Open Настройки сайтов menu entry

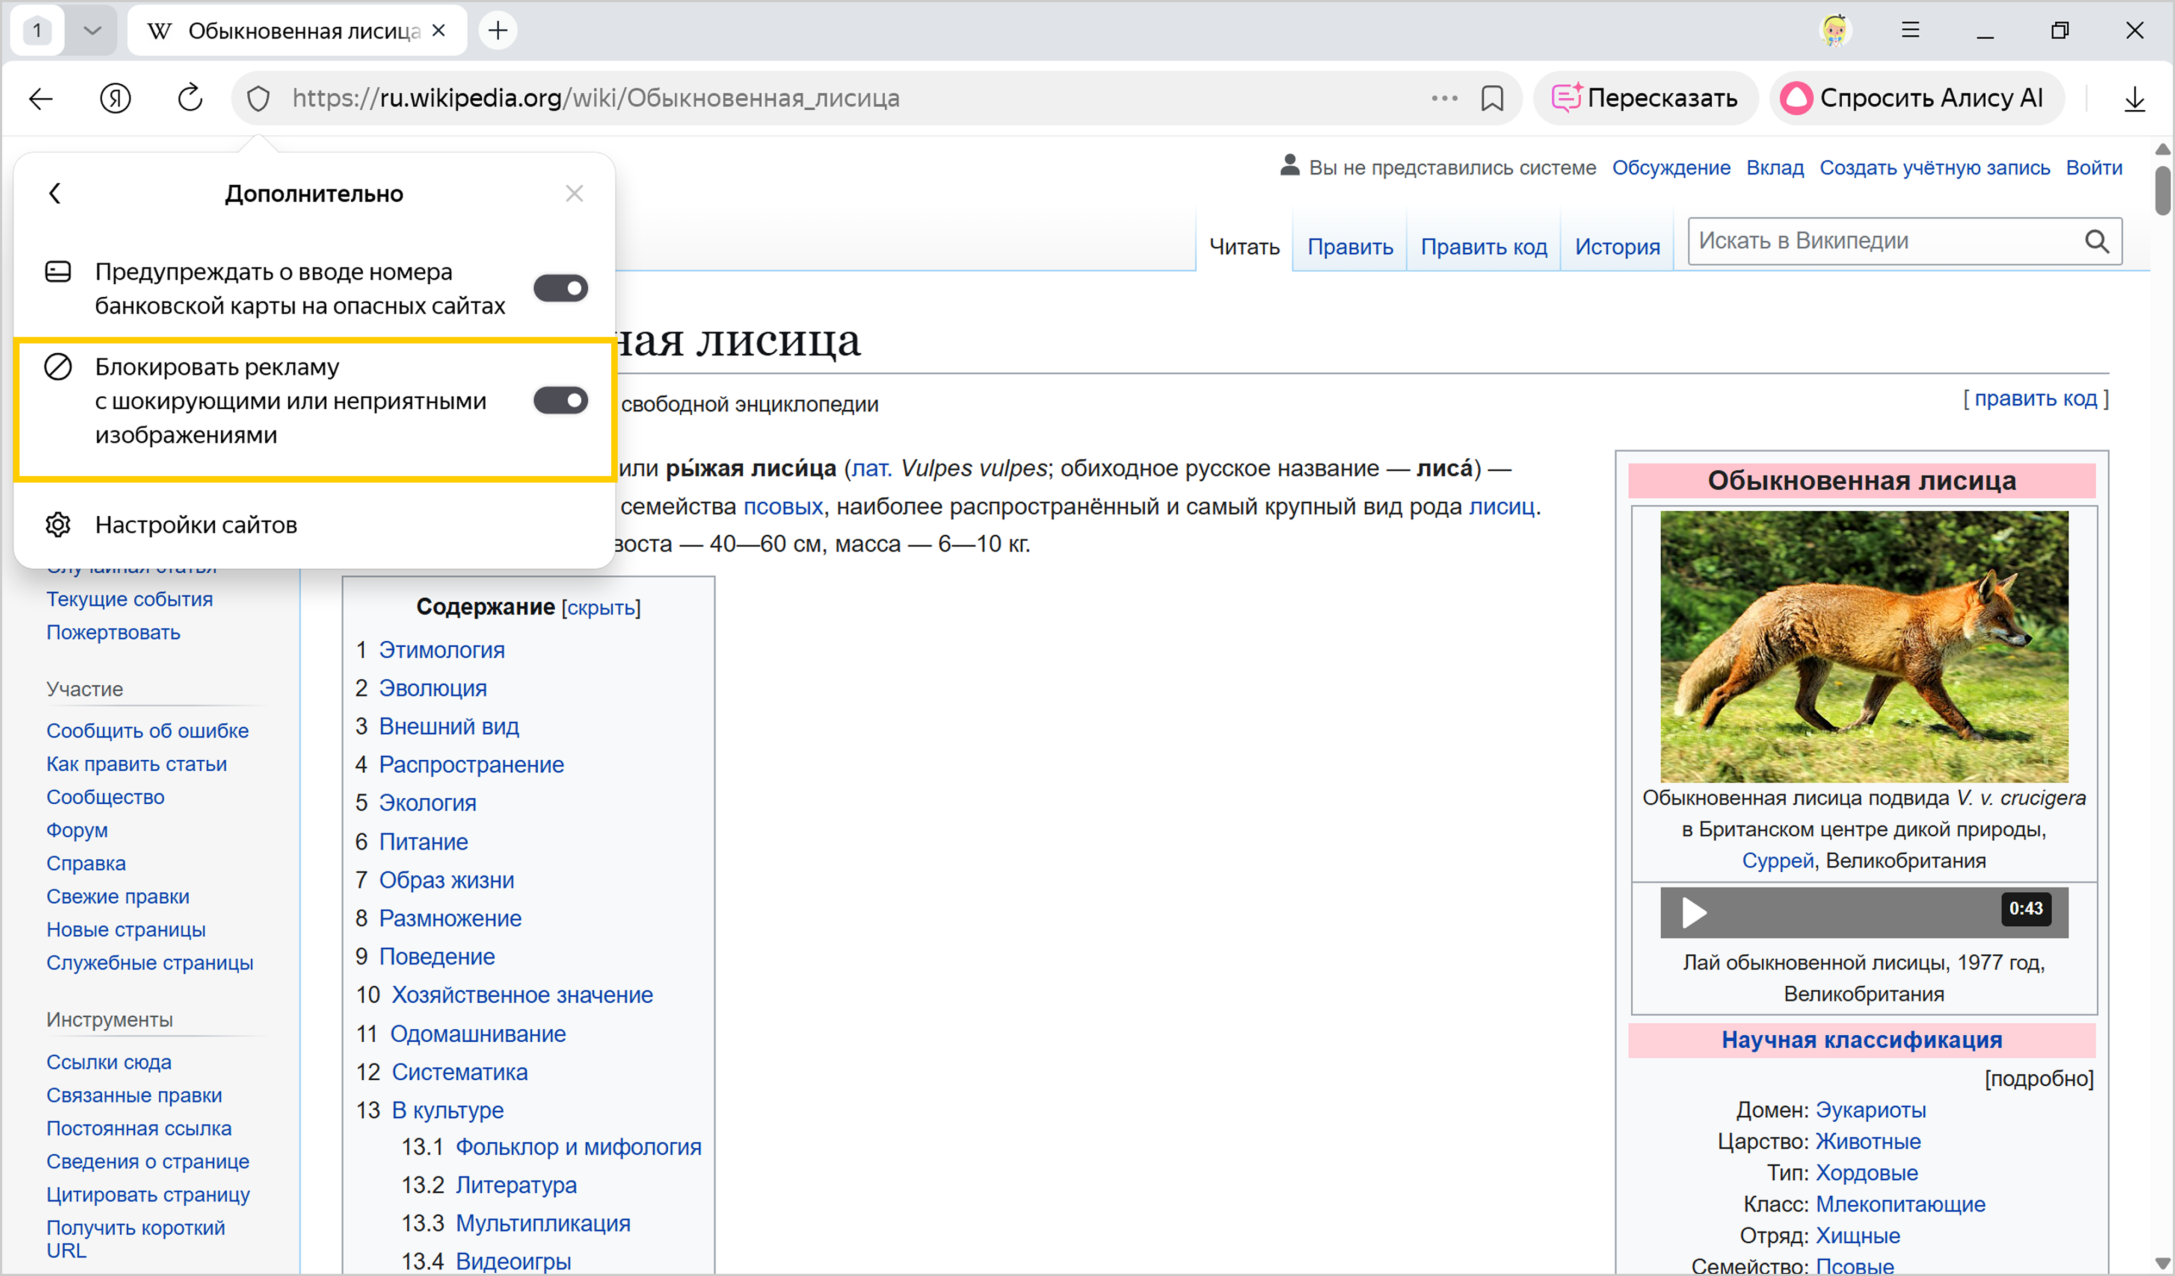(x=196, y=524)
